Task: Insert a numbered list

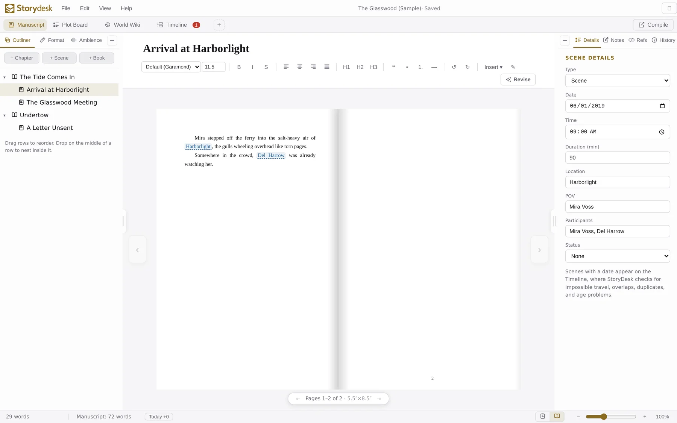Action: [420, 67]
